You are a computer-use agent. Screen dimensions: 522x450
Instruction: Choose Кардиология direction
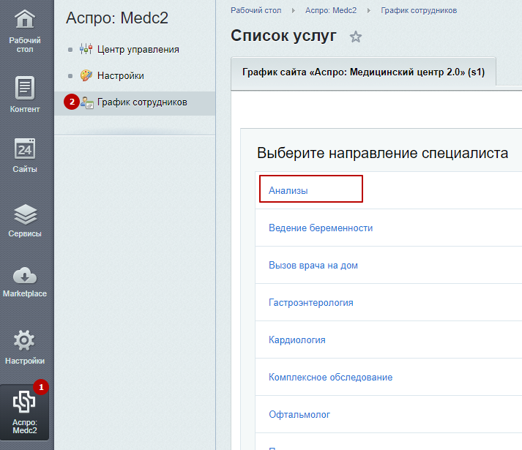[297, 340]
